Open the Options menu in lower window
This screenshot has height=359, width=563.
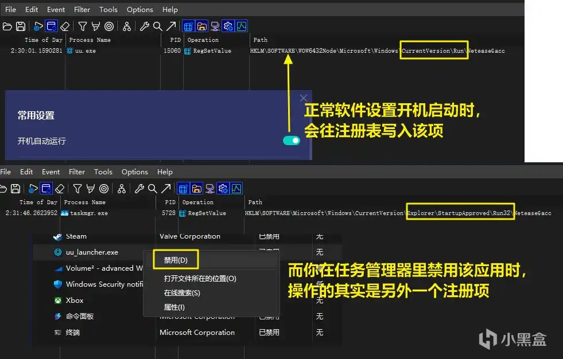[134, 171]
